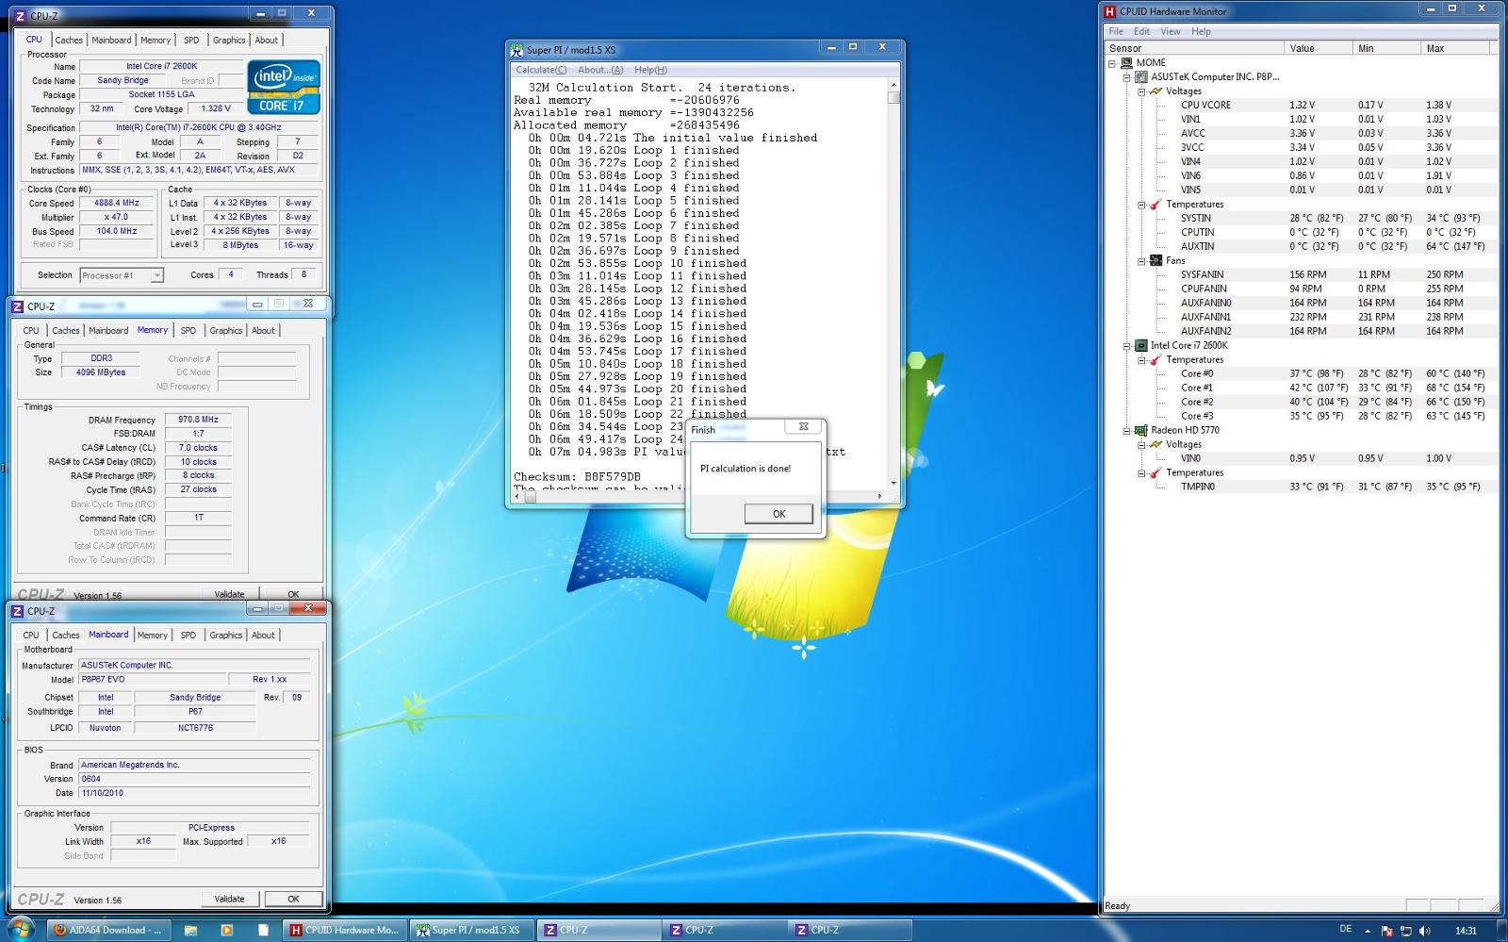Collapse the Fans group
The width and height of the screenshot is (1508, 942).
point(1141,261)
